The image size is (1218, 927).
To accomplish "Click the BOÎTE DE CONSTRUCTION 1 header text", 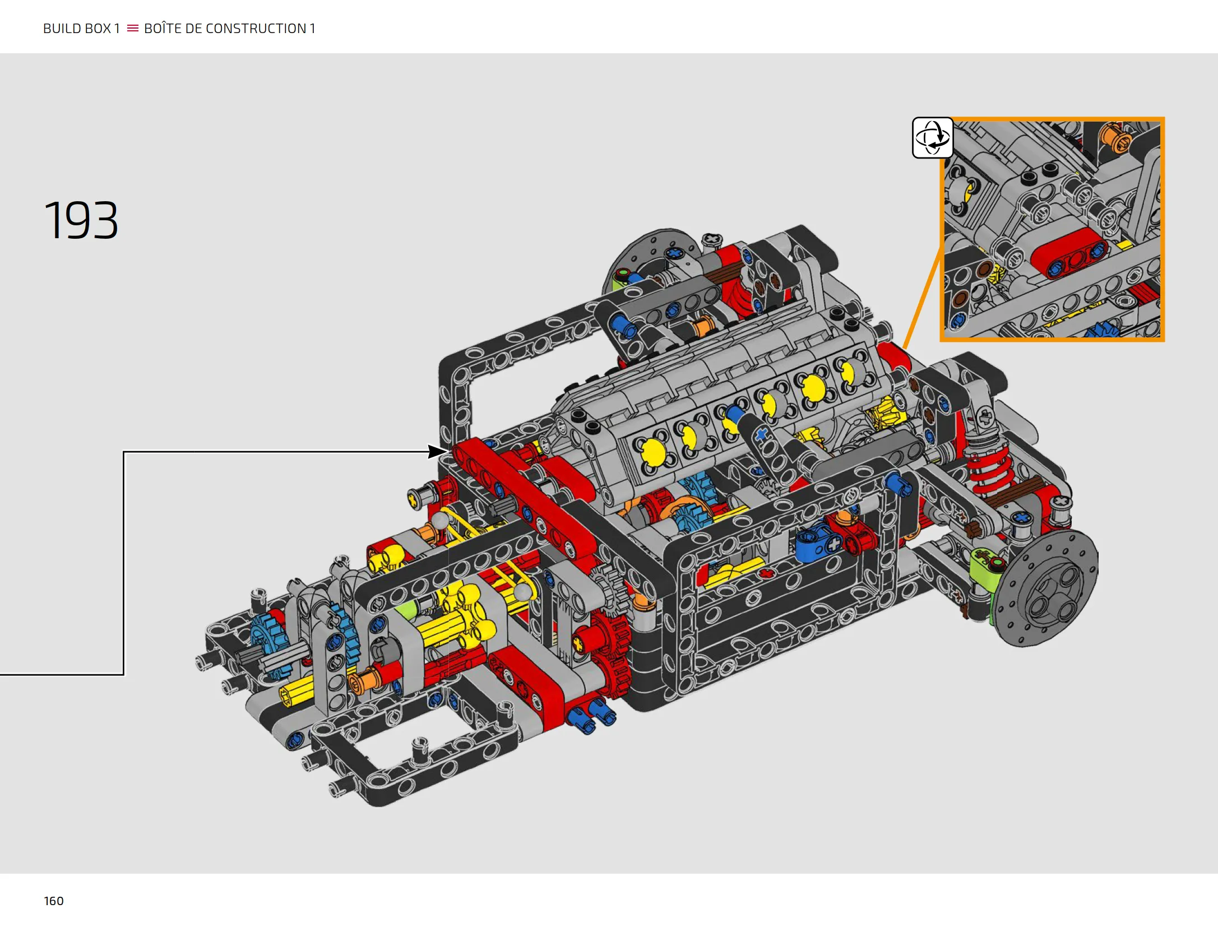I will [x=230, y=28].
